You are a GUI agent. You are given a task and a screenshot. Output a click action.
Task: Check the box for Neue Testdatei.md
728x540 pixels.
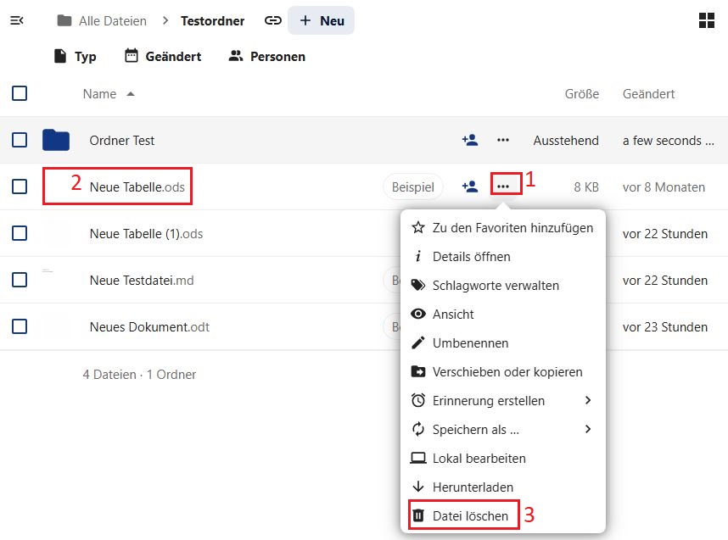[x=20, y=280]
